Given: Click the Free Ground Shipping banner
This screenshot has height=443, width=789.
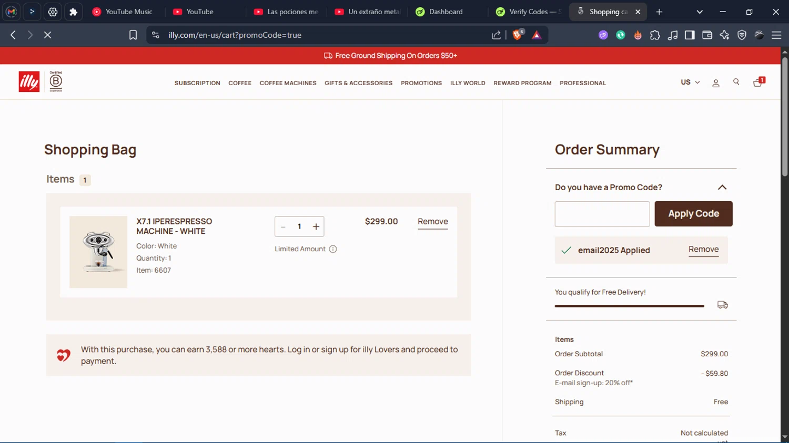Looking at the screenshot, I should click(390, 56).
